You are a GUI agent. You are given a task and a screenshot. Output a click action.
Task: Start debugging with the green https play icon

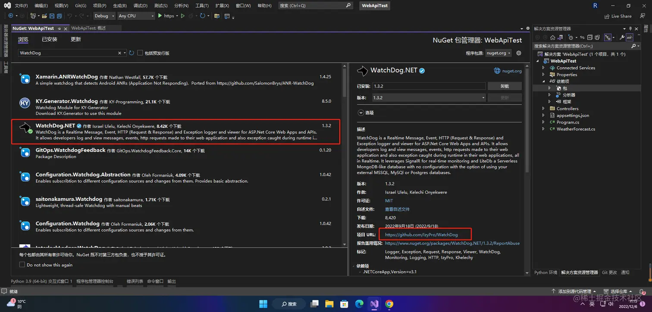coord(160,16)
